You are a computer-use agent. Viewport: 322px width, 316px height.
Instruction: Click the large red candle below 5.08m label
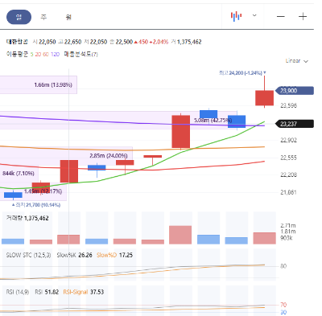pos(181,132)
